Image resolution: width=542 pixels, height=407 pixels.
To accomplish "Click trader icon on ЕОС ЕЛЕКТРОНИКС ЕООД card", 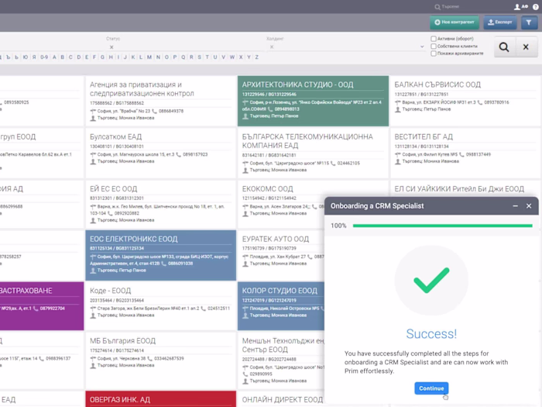I will [x=93, y=271].
